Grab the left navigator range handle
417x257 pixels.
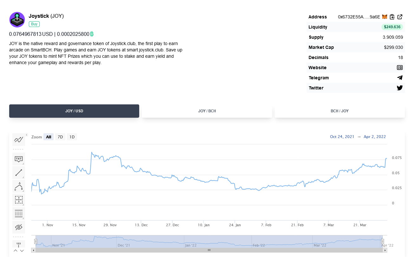(36, 241)
